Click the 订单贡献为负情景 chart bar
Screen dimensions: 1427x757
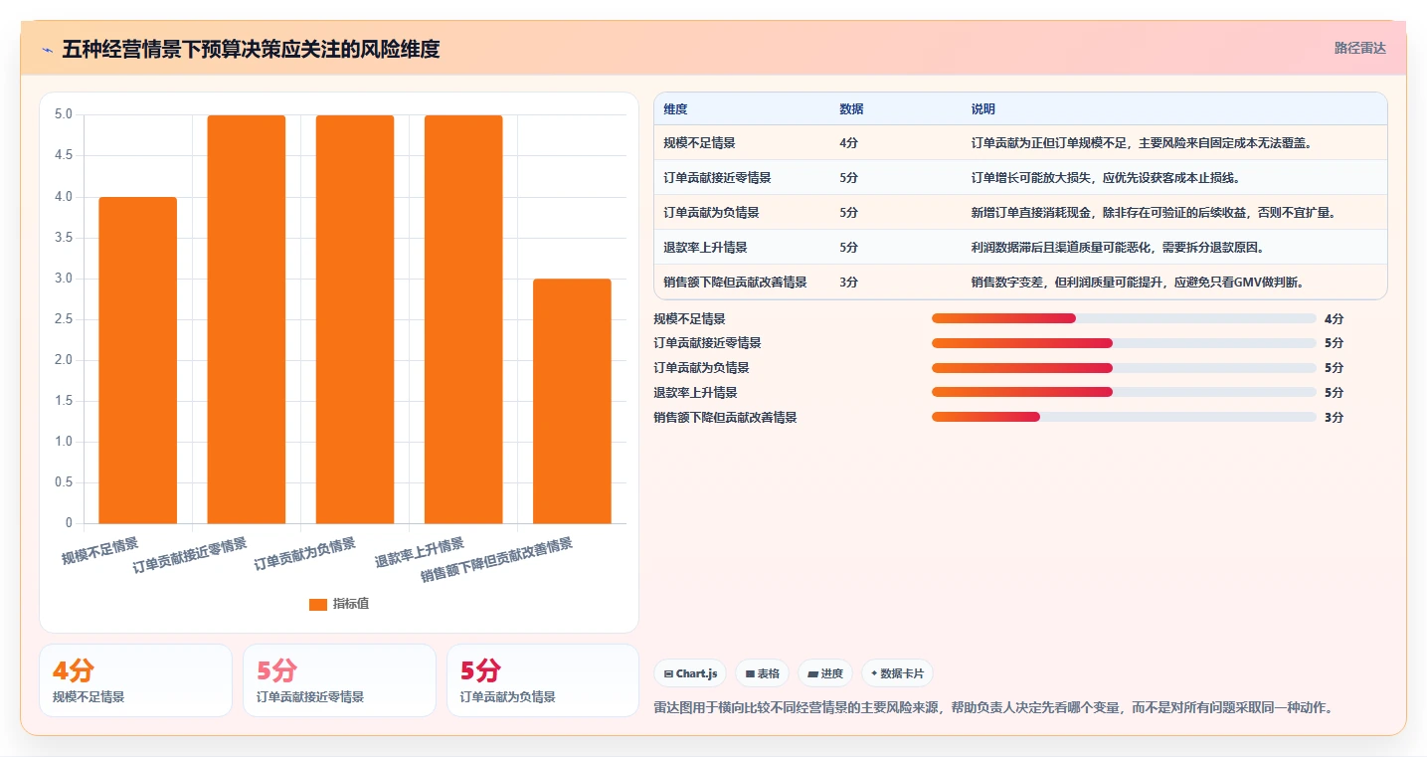click(355, 319)
